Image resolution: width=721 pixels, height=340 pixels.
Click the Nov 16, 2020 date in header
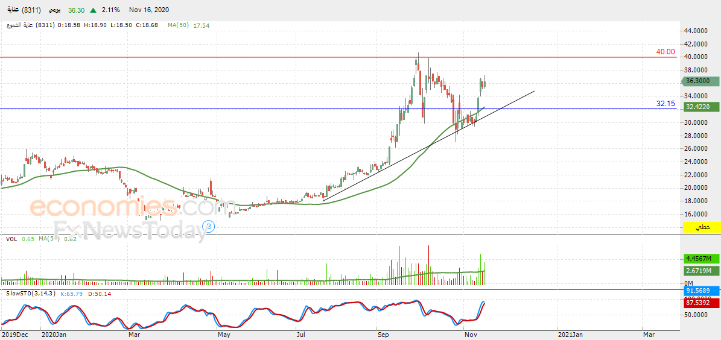(150, 10)
